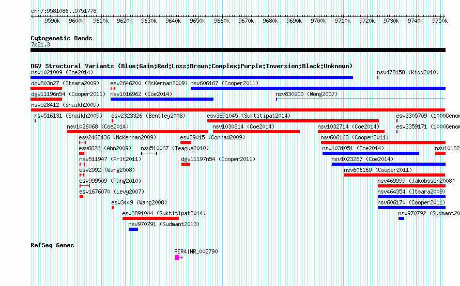The width and height of the screenshot is (460, 286).
Task: Open esv2992 (Wang2008) variant label
Action: coord(107,170)
